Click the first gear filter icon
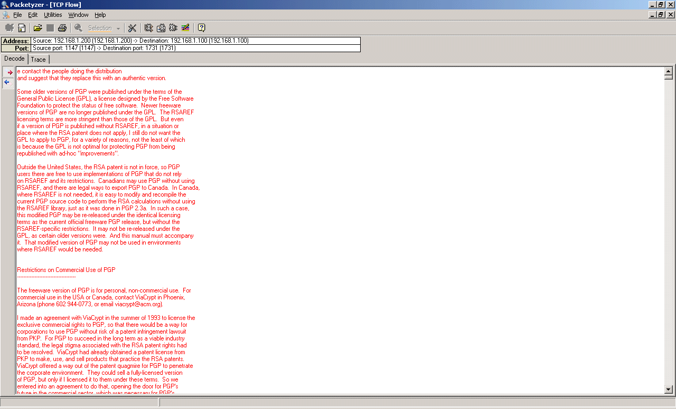 [x=148, y=28]
